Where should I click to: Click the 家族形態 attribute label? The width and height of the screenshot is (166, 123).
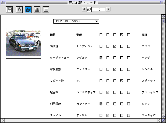coord(56,69)
